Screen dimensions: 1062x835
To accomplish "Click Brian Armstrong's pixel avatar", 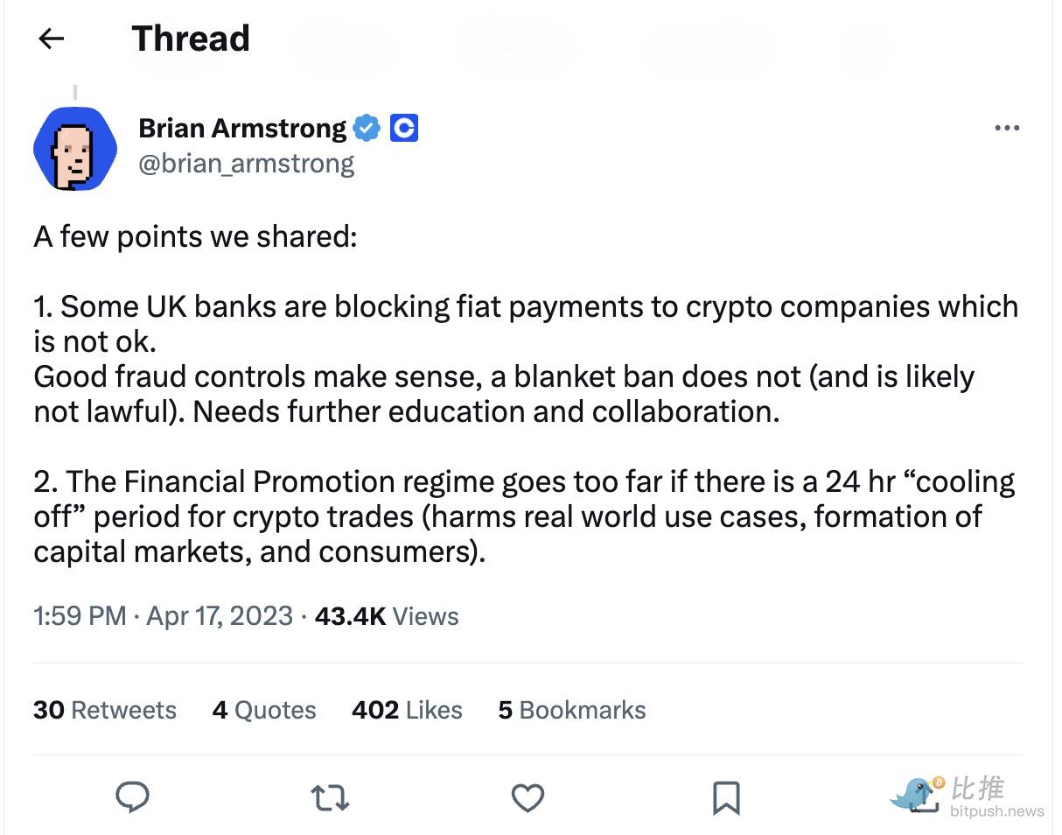I will [x=75, y=149].
